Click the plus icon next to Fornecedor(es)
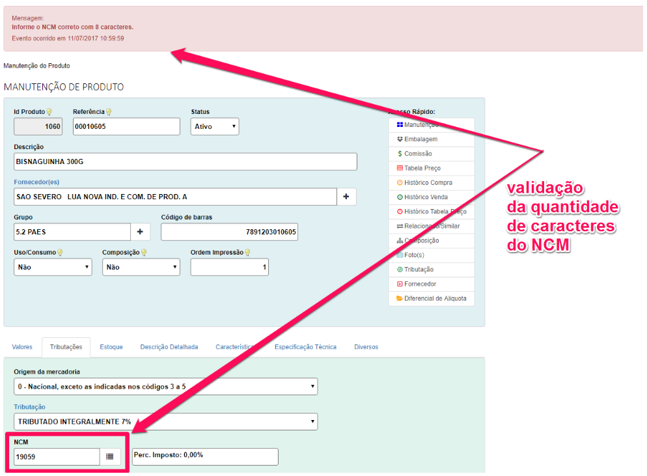The width and height of the screenshot is (647, 476). coord(346,197)
